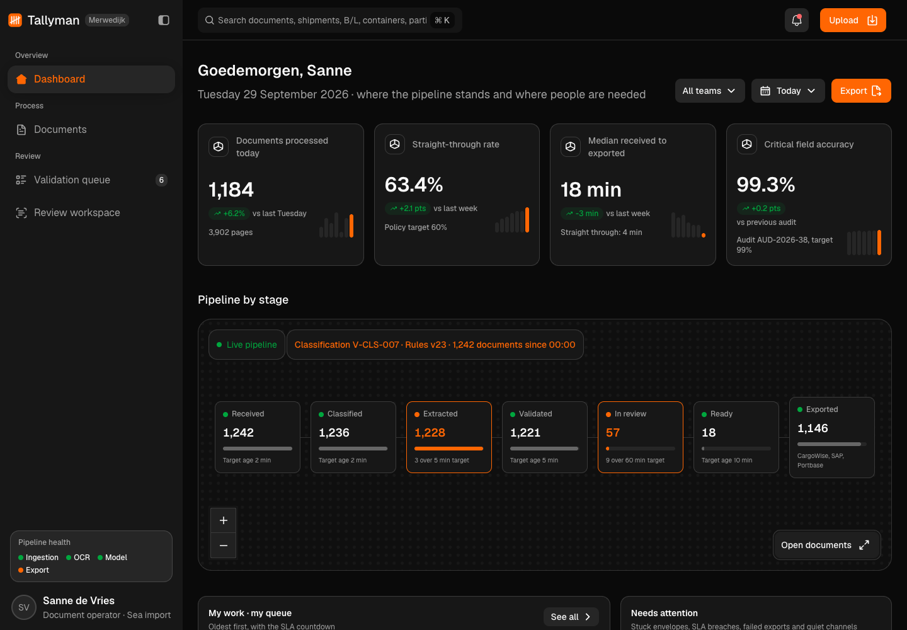The image size is (907, 630).
Task: Zoom out of the pipeline canvas
Action: coord(224,546)
